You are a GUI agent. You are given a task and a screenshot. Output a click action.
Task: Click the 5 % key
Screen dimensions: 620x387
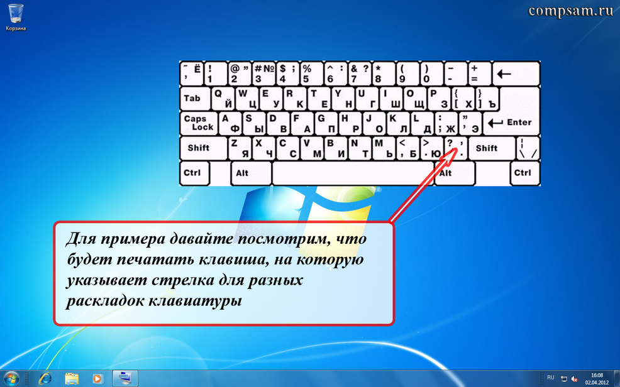coord(312,74)
